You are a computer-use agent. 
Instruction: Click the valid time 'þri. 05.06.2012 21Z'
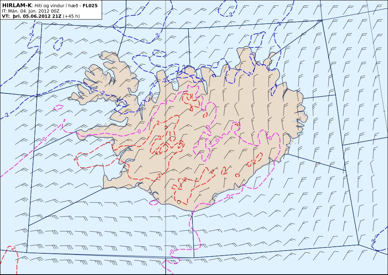(x=37, y=16)
